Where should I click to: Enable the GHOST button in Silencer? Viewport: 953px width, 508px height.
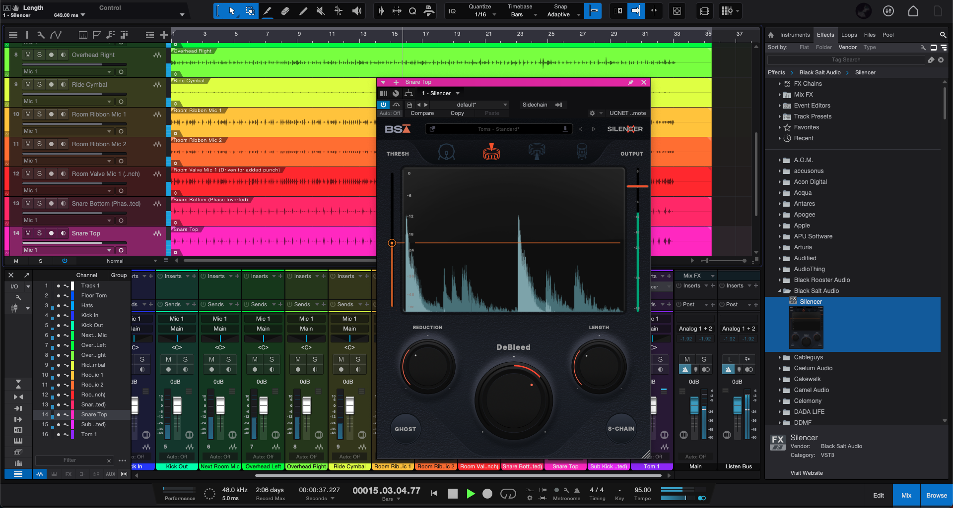click(x=405, y=429)
